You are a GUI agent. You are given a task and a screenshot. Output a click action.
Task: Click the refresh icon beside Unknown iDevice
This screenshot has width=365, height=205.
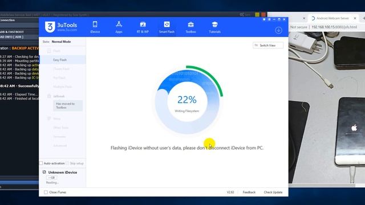click(x=44, y=172)
